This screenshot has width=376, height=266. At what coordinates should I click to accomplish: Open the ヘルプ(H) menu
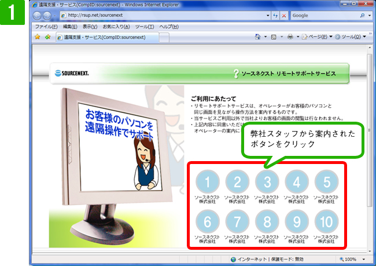[x=169, y=27]
